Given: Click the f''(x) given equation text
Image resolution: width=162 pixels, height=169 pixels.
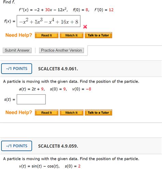Looking at the screenshot, I should pos(43,10).
